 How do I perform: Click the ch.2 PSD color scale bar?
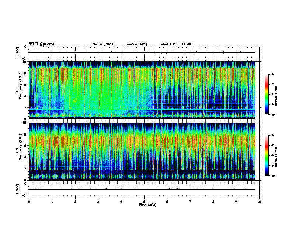pos(267,155)
